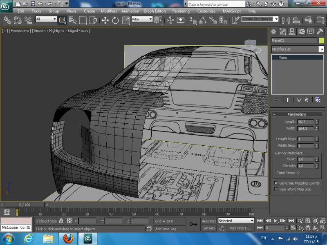The width and height of the screenshot is (327, 245).
Task: Toggle 3D Snaps
Action: click(193, 20)
